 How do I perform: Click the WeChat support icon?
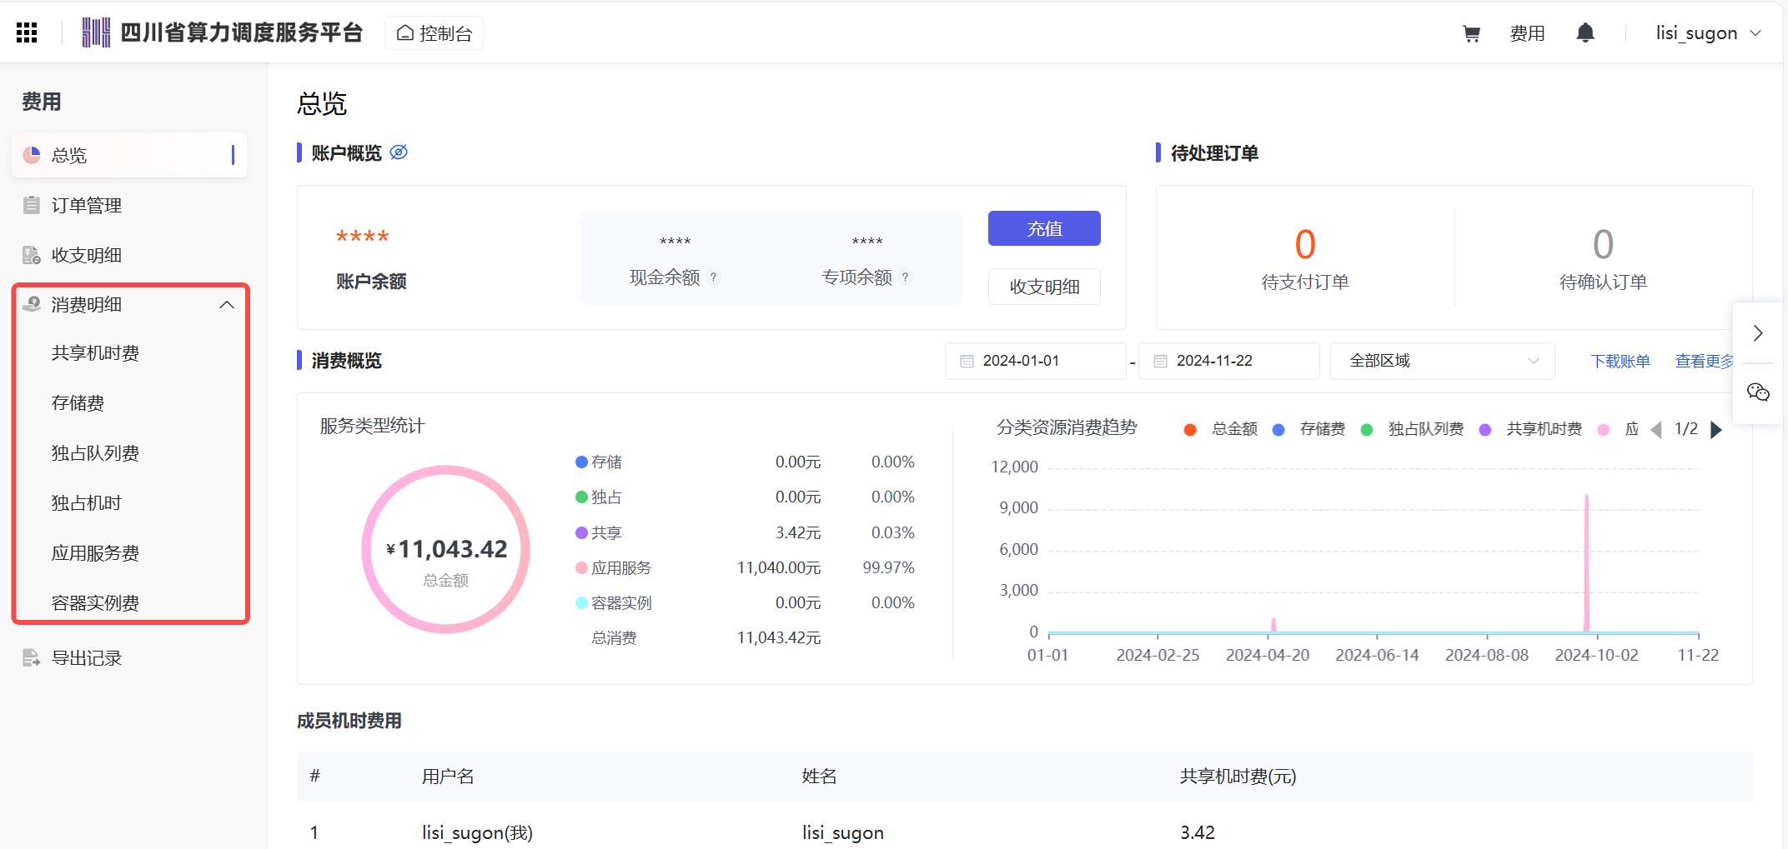click(x=1758, y=392)
